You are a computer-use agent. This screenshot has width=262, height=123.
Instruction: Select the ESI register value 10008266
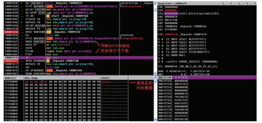(x=171, y=26)
